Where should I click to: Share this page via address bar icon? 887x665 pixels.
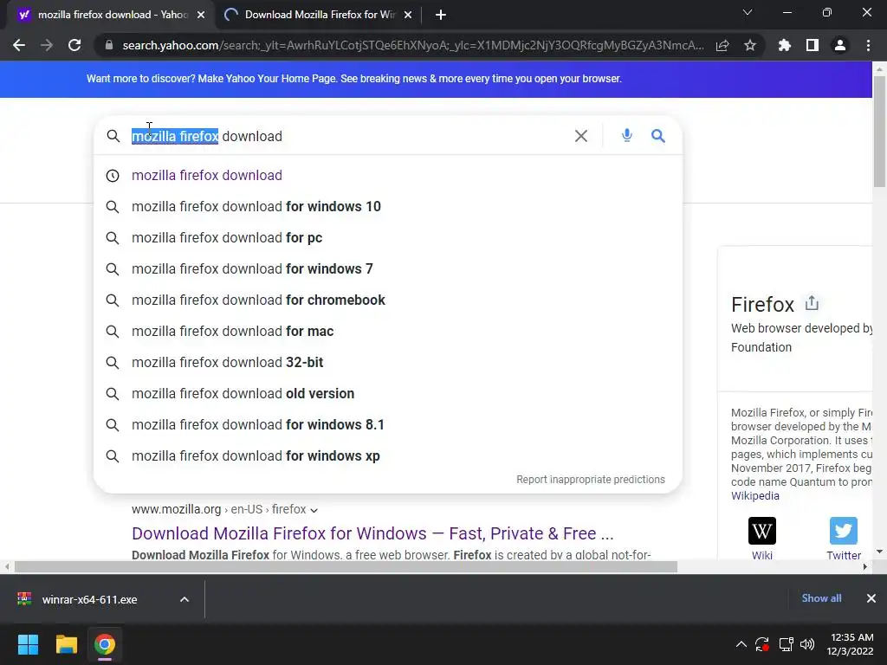tap(722, 45)
